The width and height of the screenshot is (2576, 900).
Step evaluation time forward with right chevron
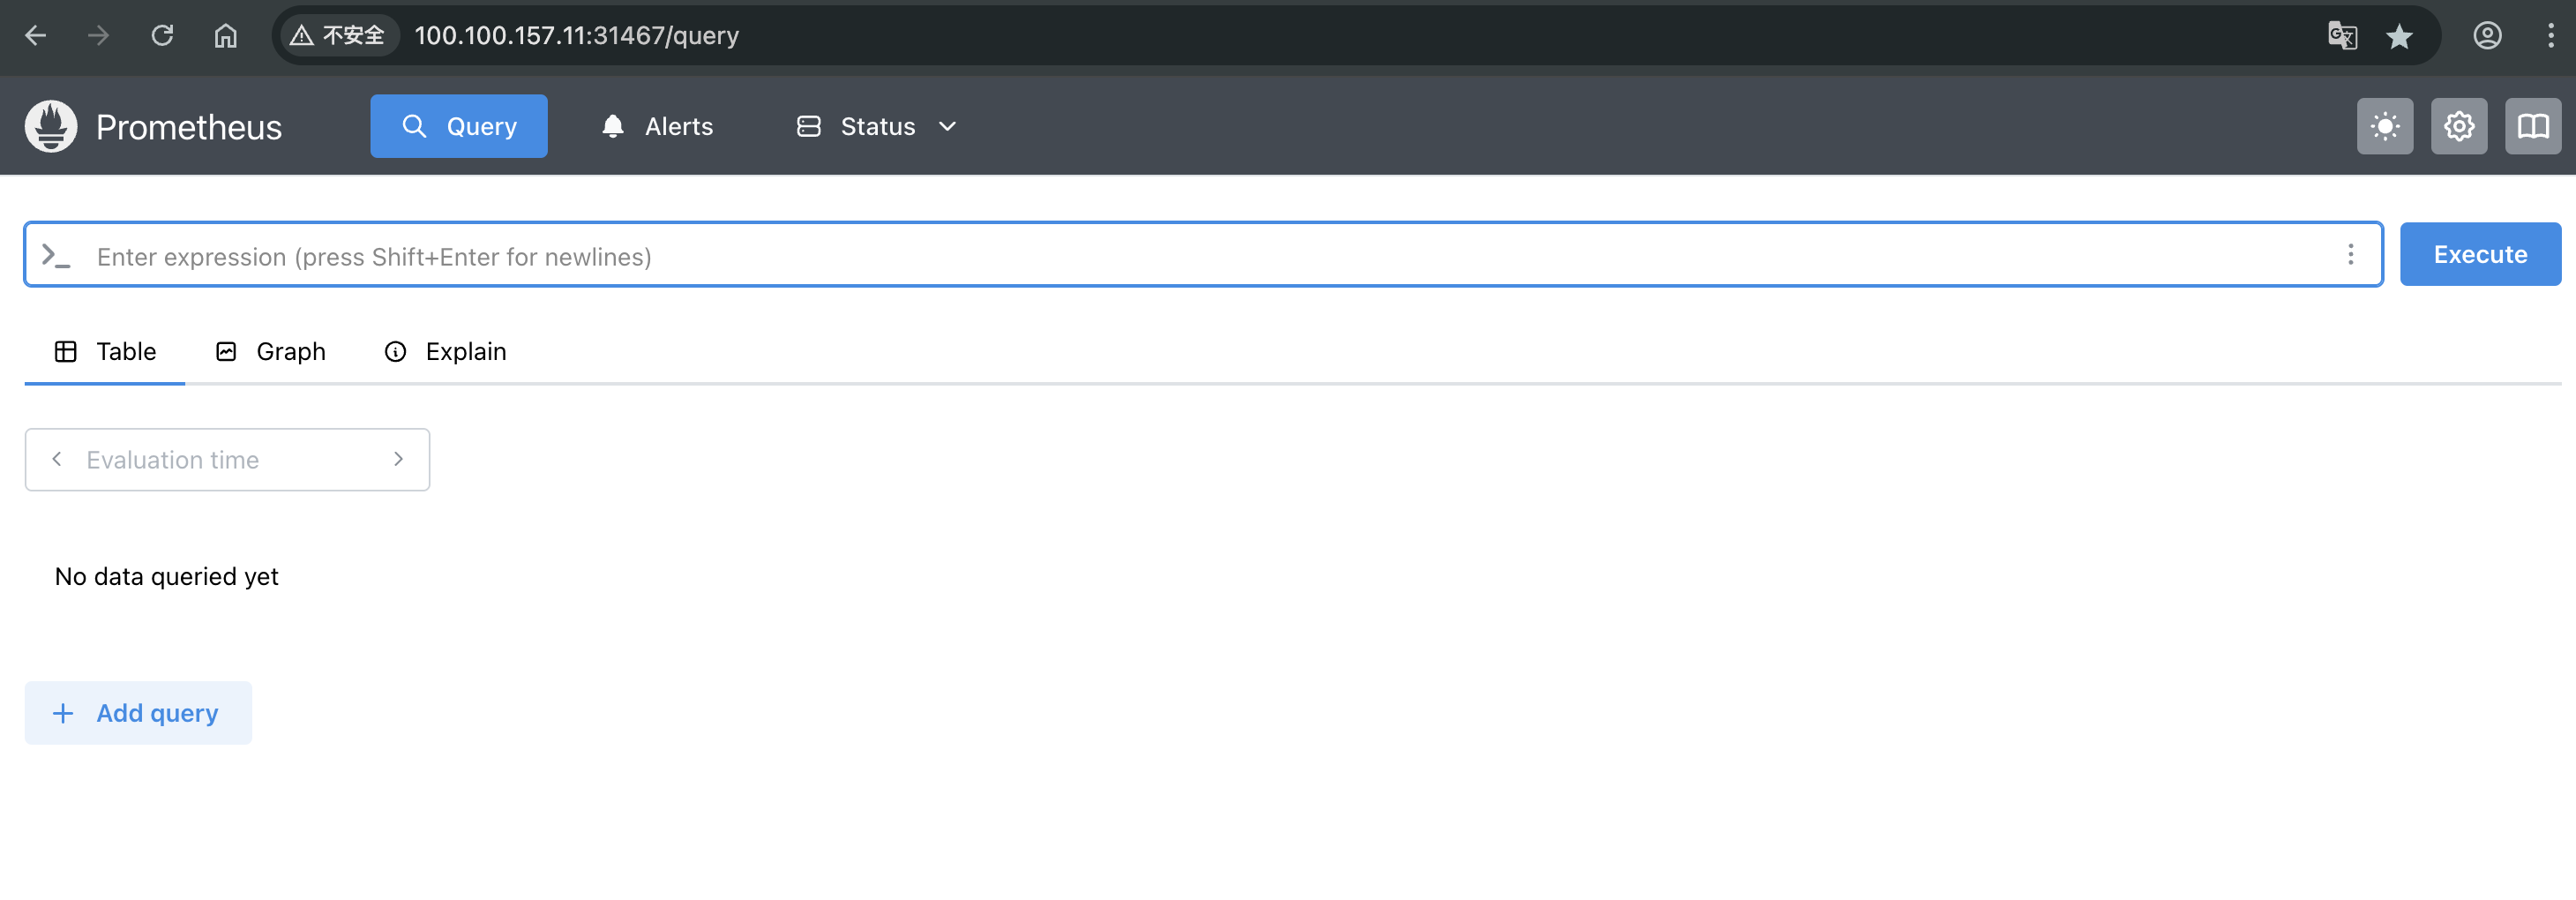click(398, 459)
